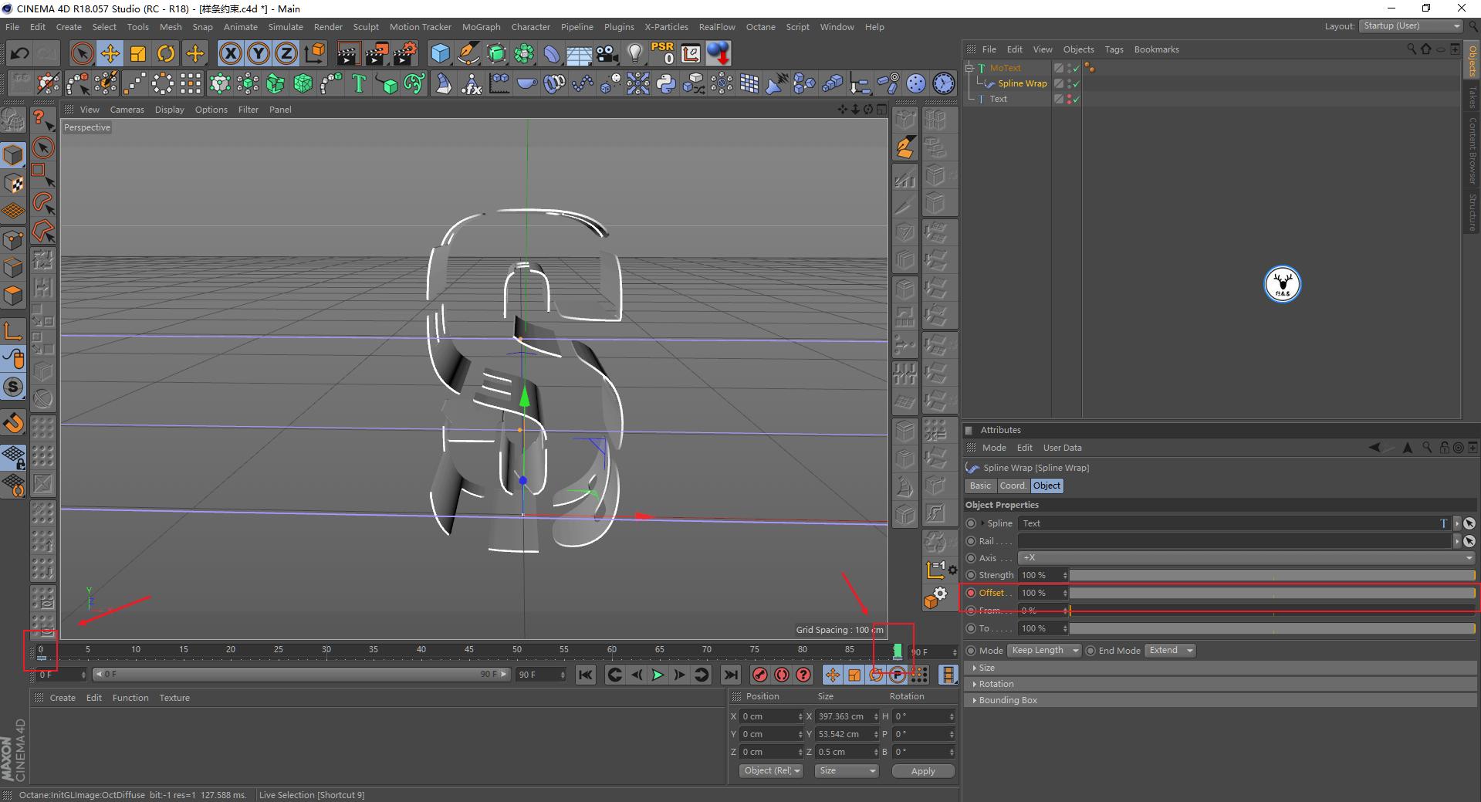Open Render Settings from the toolbar

coord(404,53)
